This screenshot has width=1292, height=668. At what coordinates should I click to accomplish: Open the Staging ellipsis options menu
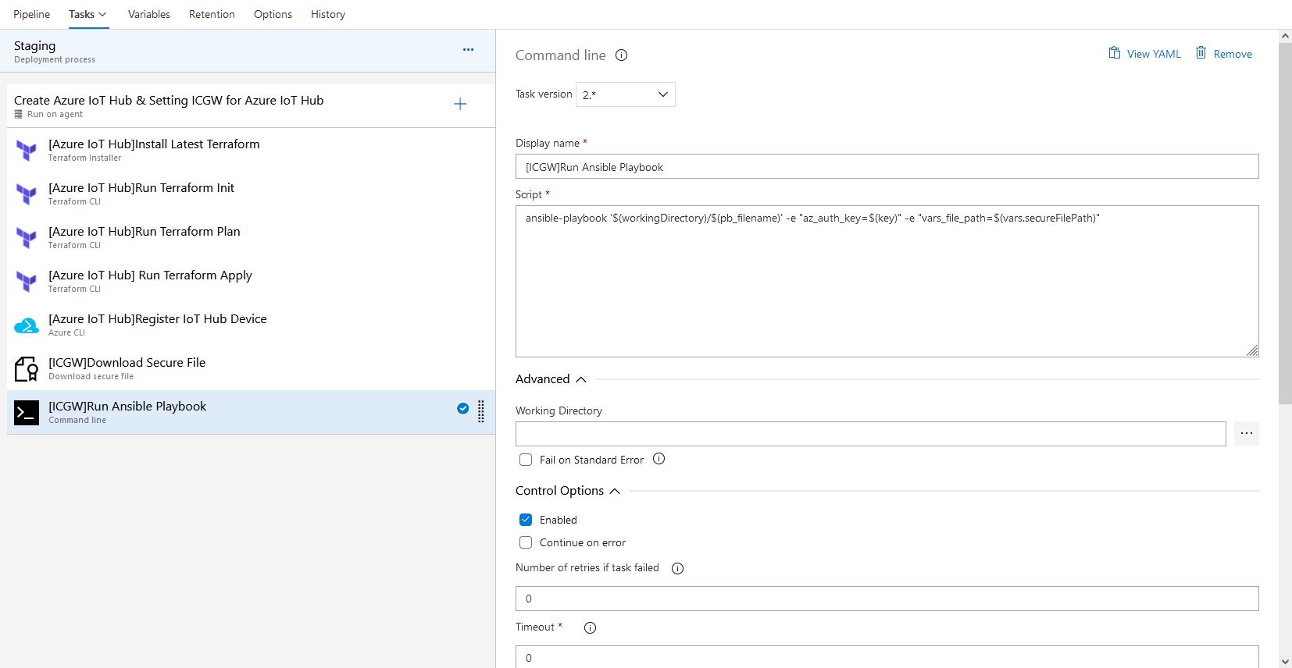468,49
